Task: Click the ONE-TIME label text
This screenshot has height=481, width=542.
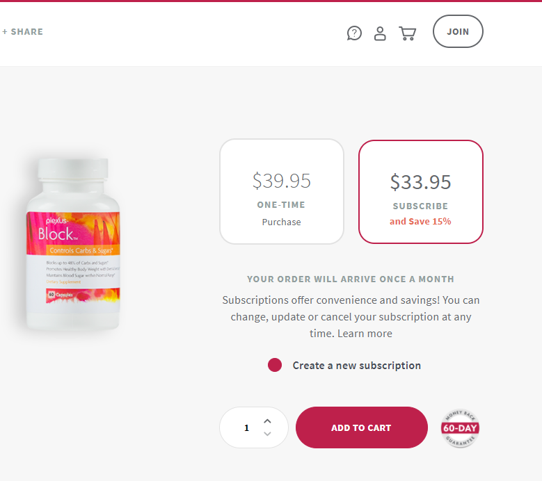Action: coord(281,205)
